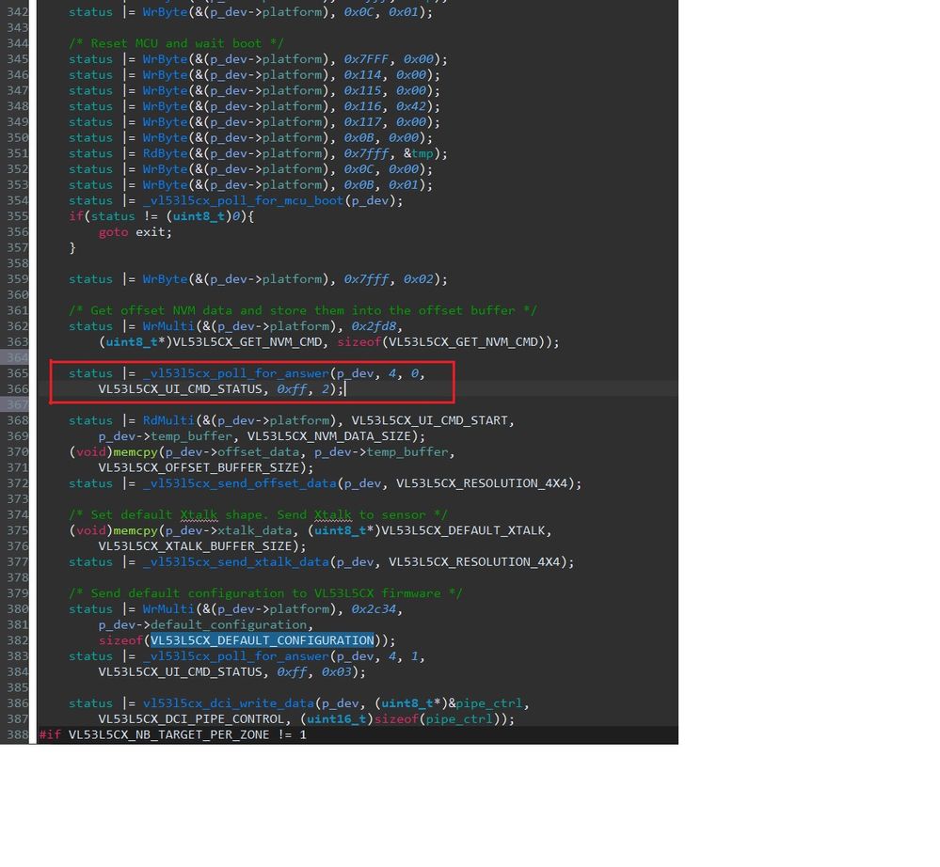Click the 'Set default Xtalk shape' comment on line 374
This screenshot has height=867, width=940.
(x=259, y=514)
